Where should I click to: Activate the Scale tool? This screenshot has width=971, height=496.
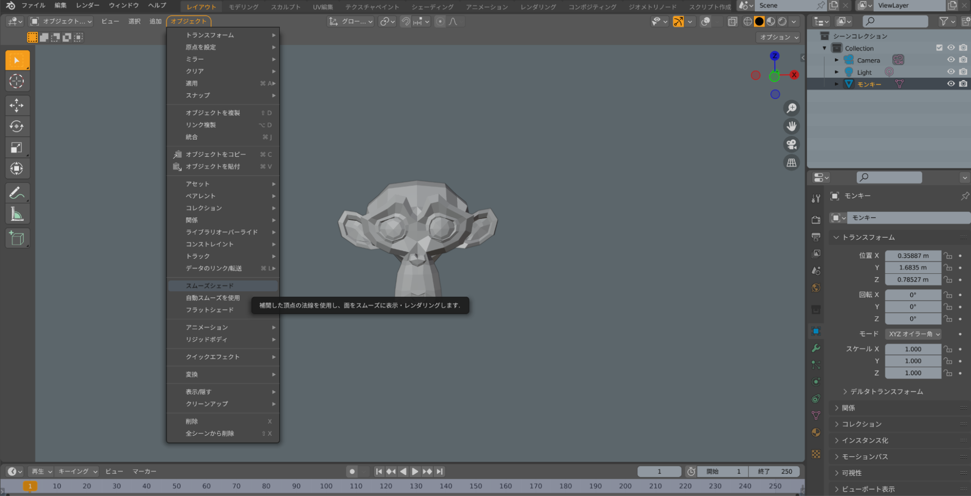17,148
